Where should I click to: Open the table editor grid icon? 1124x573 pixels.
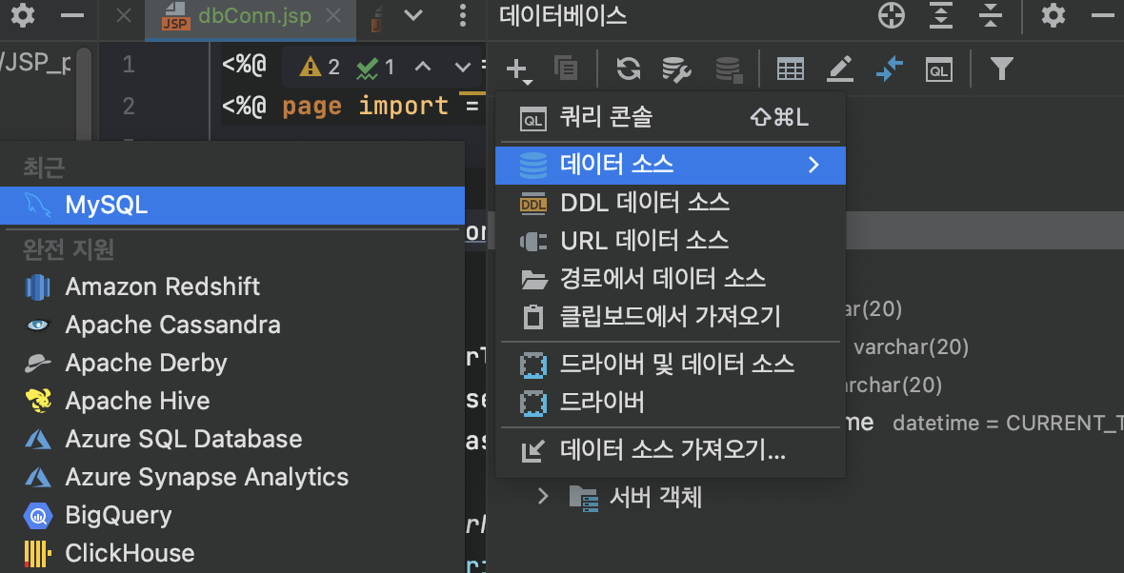(790, 69)
